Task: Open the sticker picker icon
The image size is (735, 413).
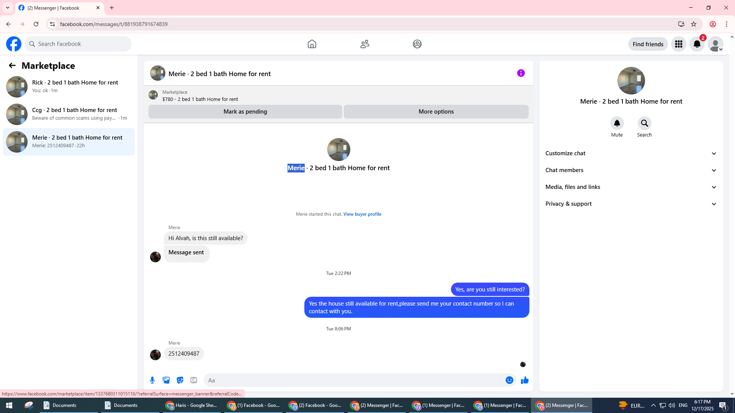Action: pos(180,380)
